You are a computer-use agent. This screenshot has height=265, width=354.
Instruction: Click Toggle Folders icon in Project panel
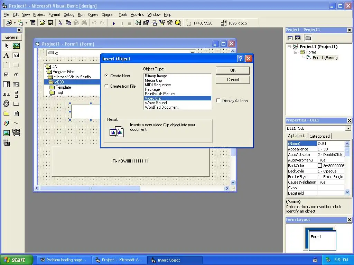tap(308, 38)
